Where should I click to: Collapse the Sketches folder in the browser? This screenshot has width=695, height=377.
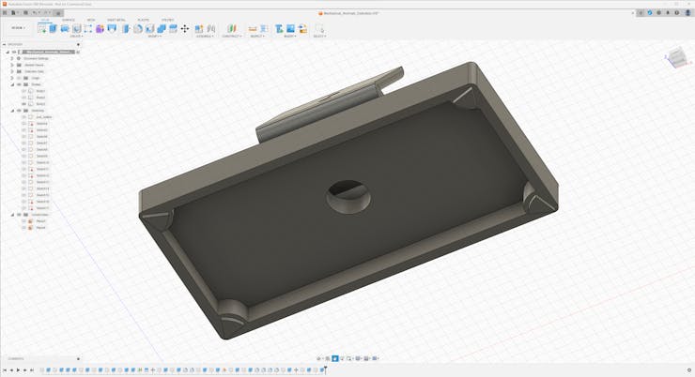tap(12, 111)
